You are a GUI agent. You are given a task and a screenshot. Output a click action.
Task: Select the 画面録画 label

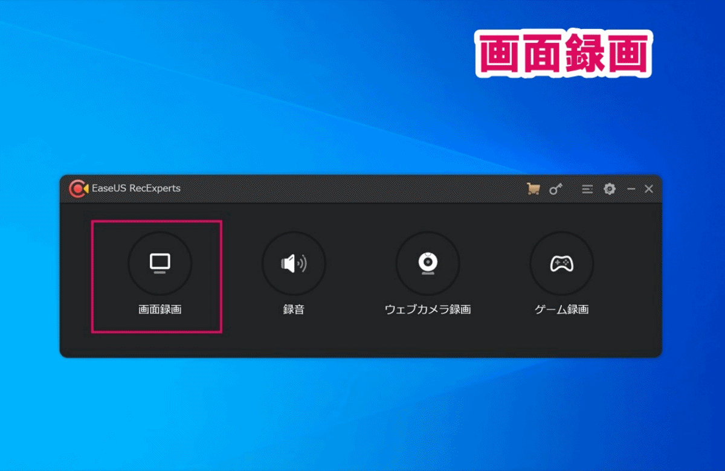160,310
